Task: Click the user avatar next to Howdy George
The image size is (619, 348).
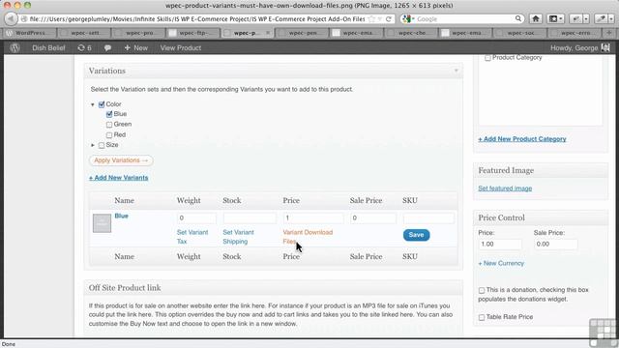Action: [x=605, y=47]
